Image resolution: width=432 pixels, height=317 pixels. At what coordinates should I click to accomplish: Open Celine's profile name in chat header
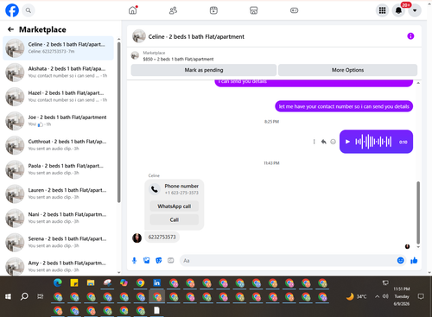click(196, 36)
